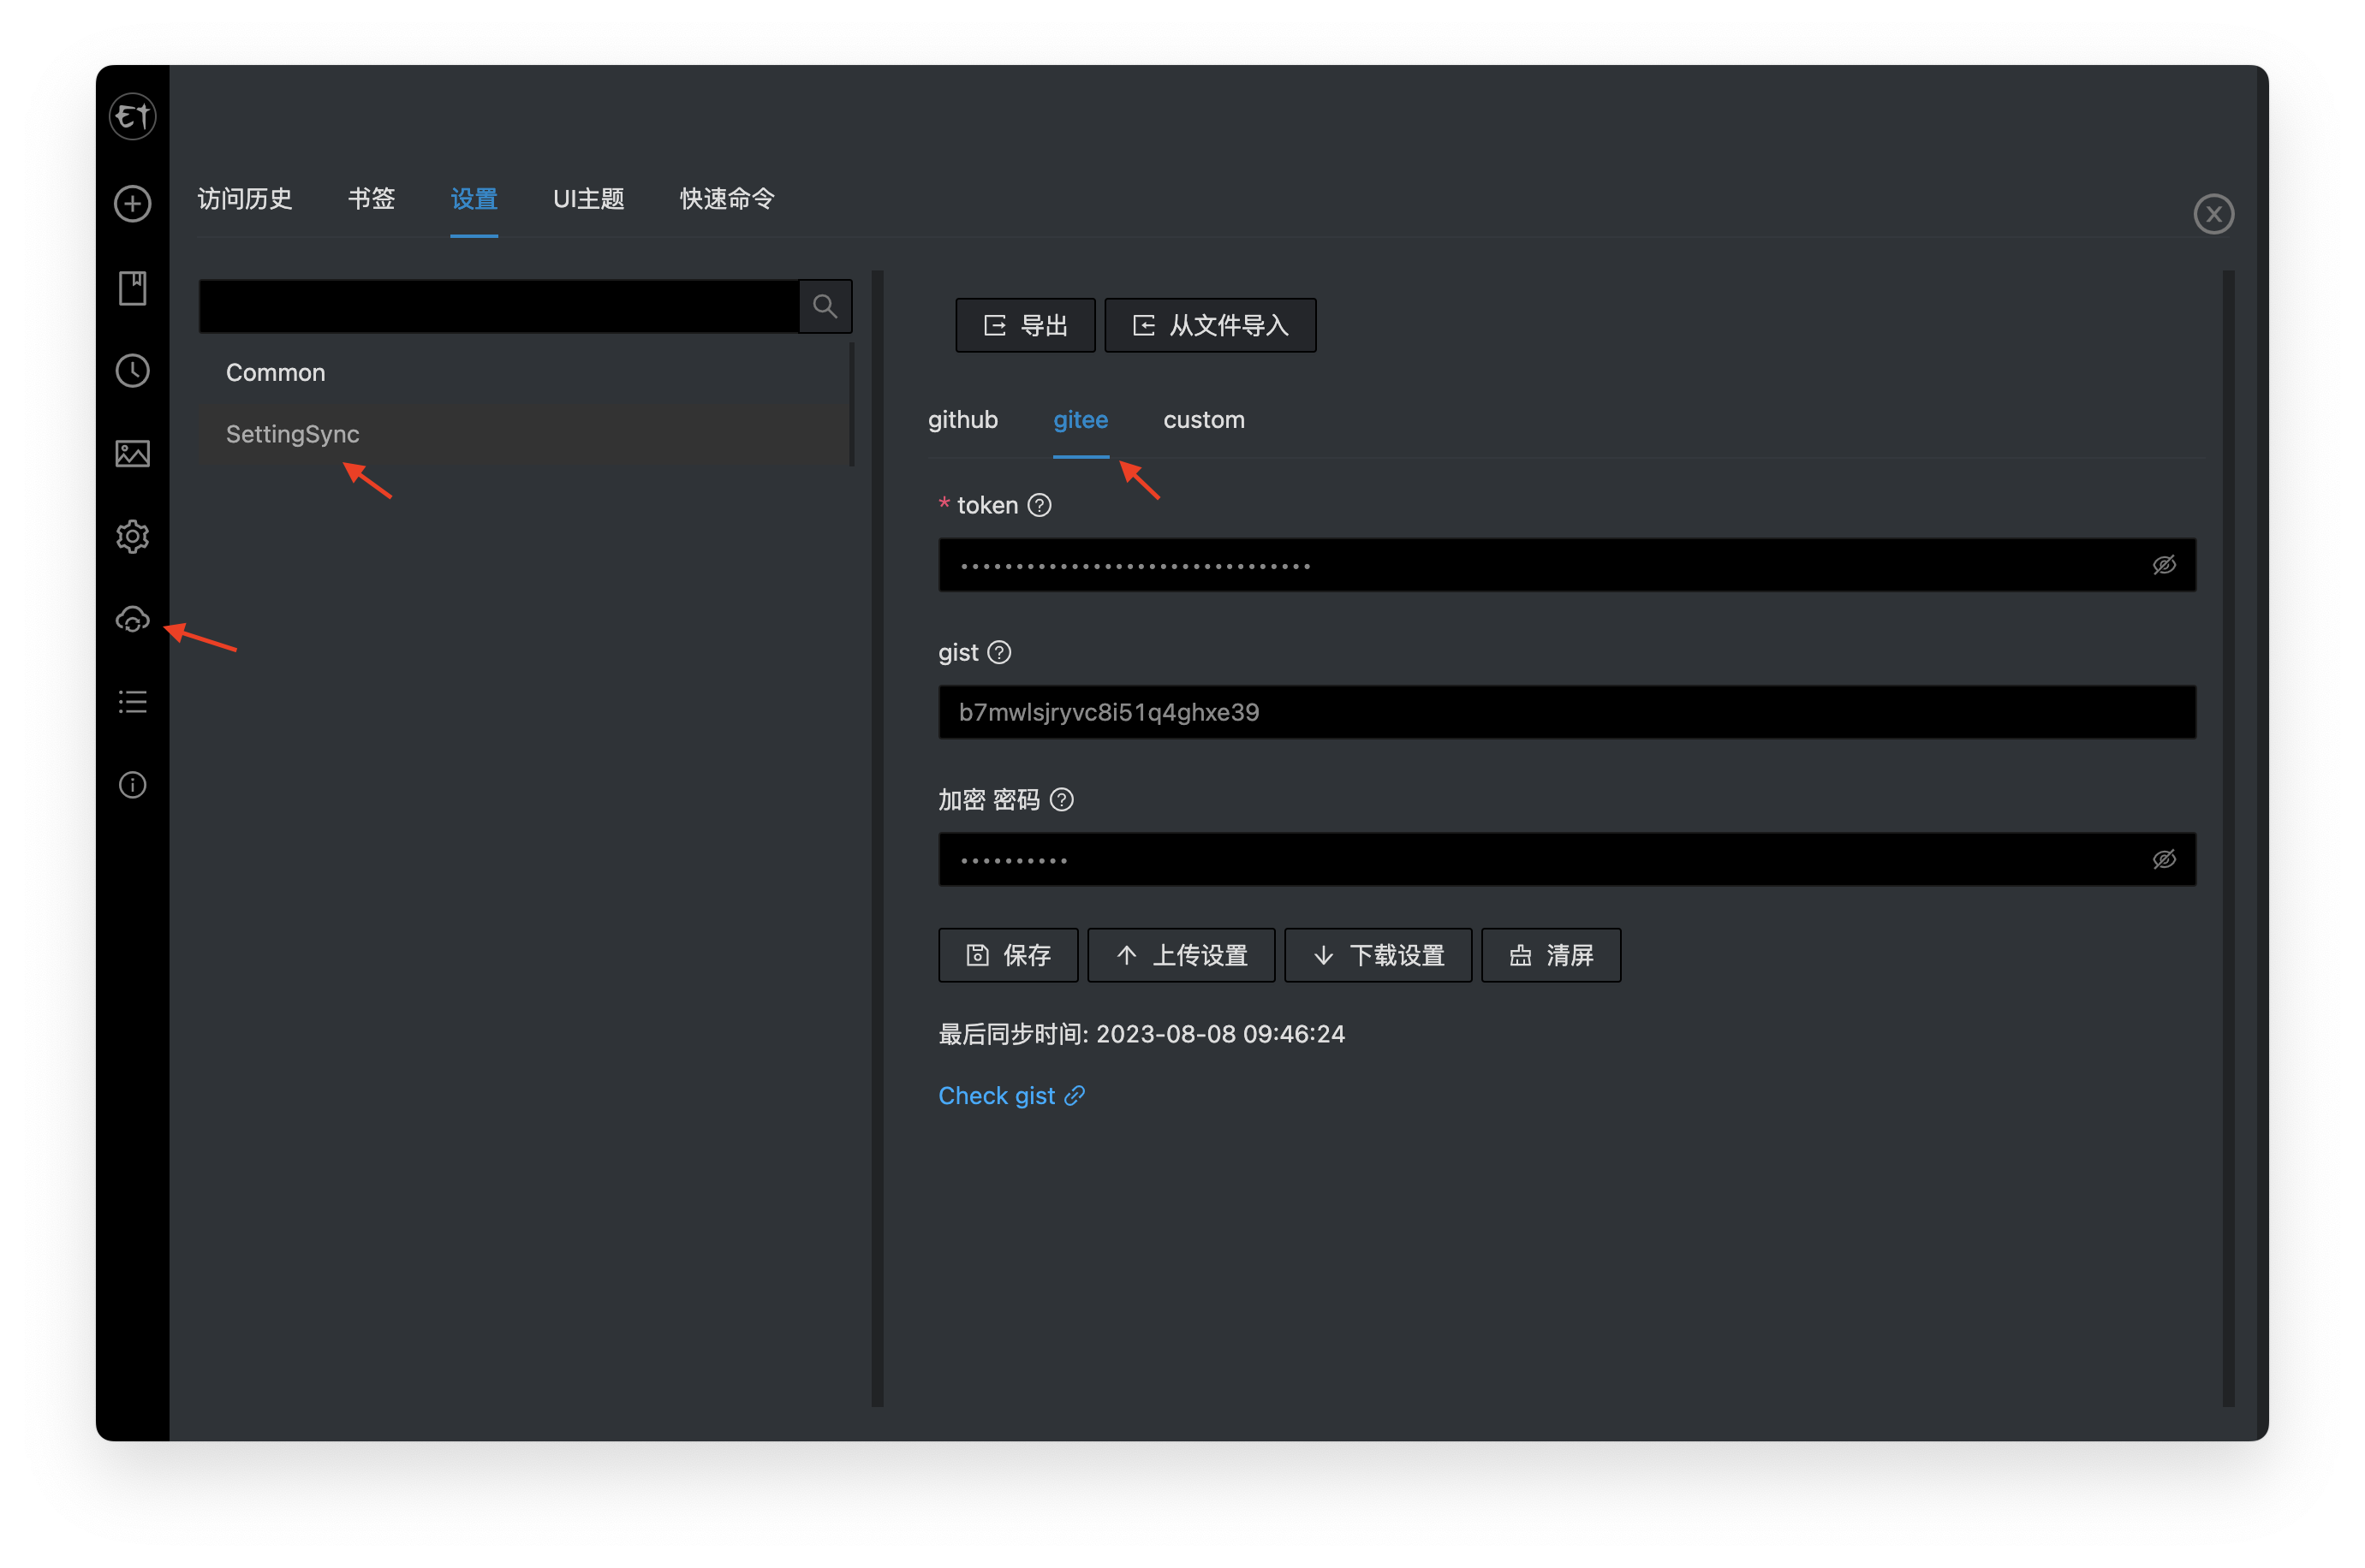Viewport: 2365px width, 1568px height.
Task: Open the quick commands list icon
Action: point(131,701)
